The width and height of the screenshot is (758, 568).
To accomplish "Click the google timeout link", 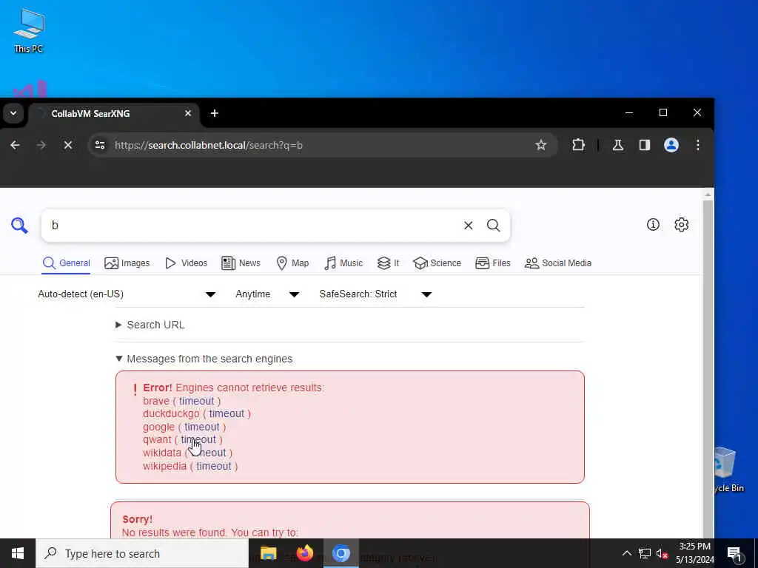I will coord(201,427).
